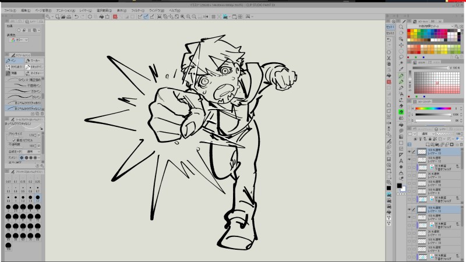The height and width of the screenshot is (262, 466).
Task: Open the layer blend mode 通常 dropdown
Action: tap(427, 134)
